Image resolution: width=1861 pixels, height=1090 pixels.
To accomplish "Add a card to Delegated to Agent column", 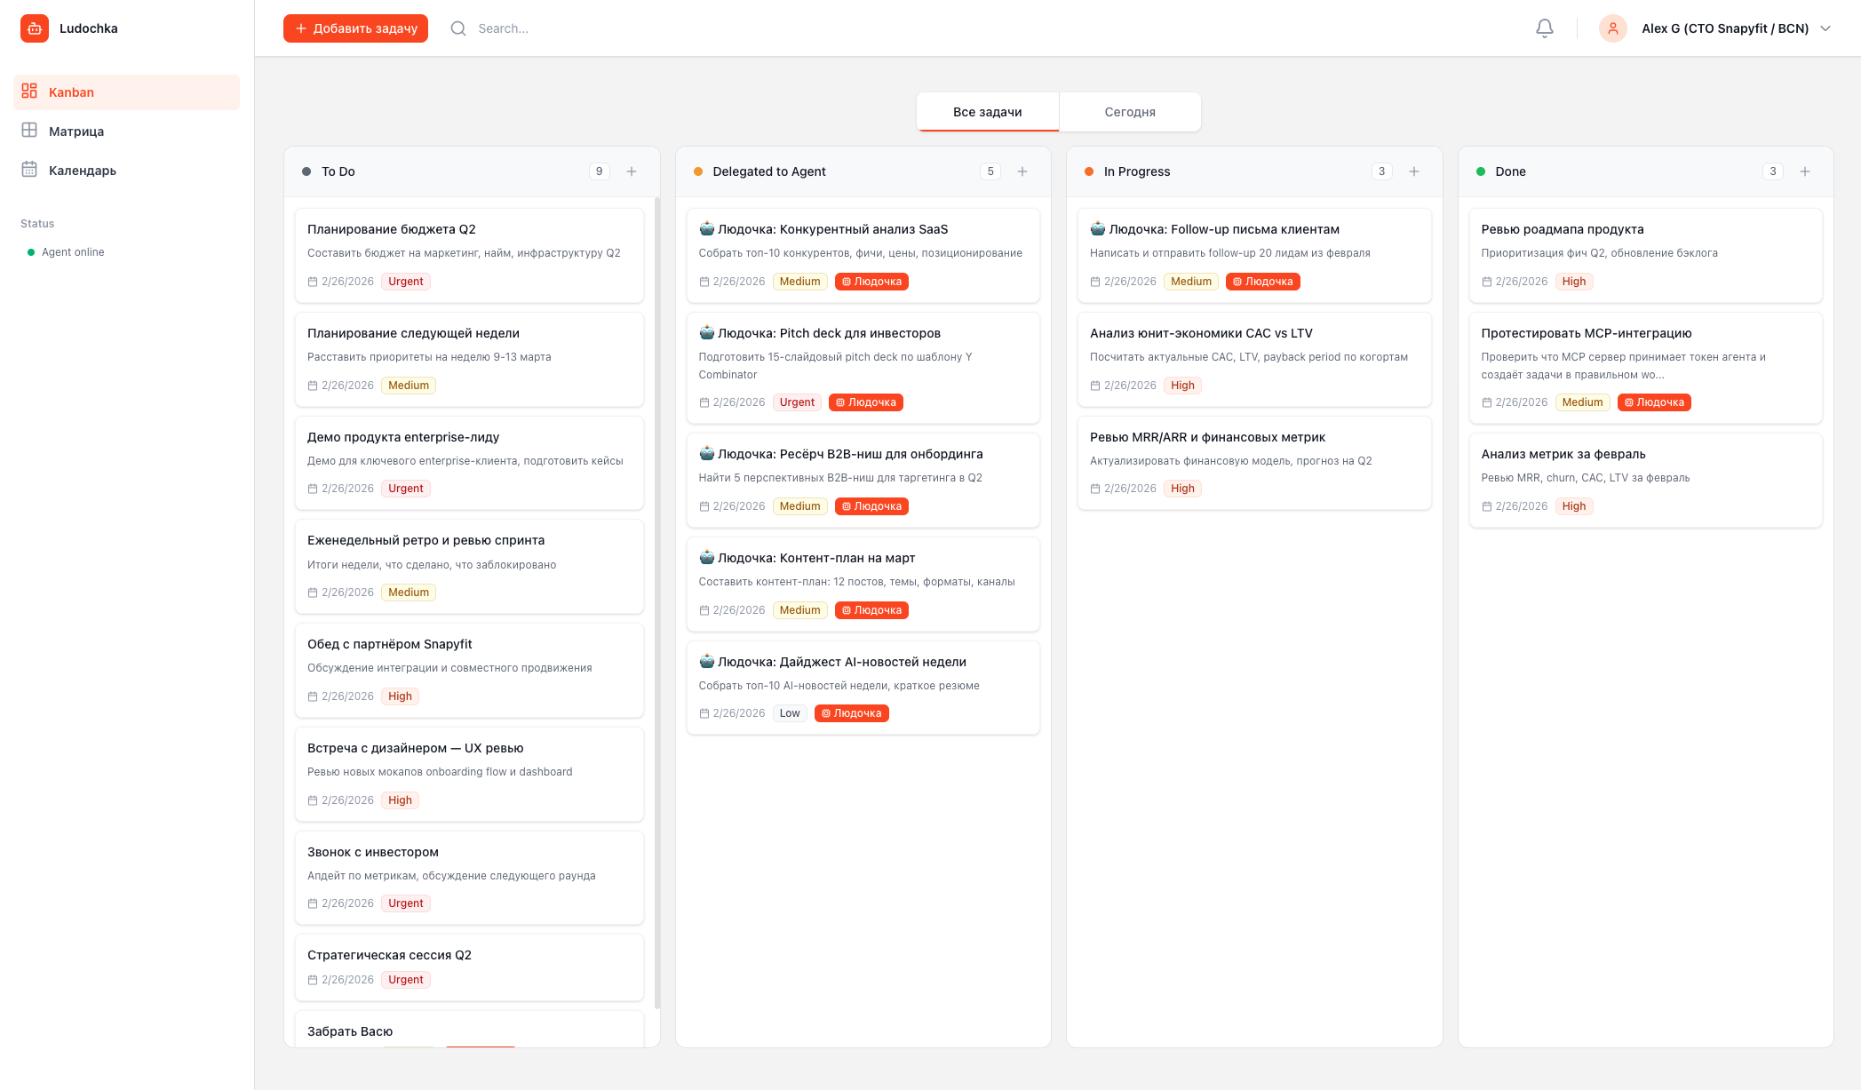I will 1022,171.
